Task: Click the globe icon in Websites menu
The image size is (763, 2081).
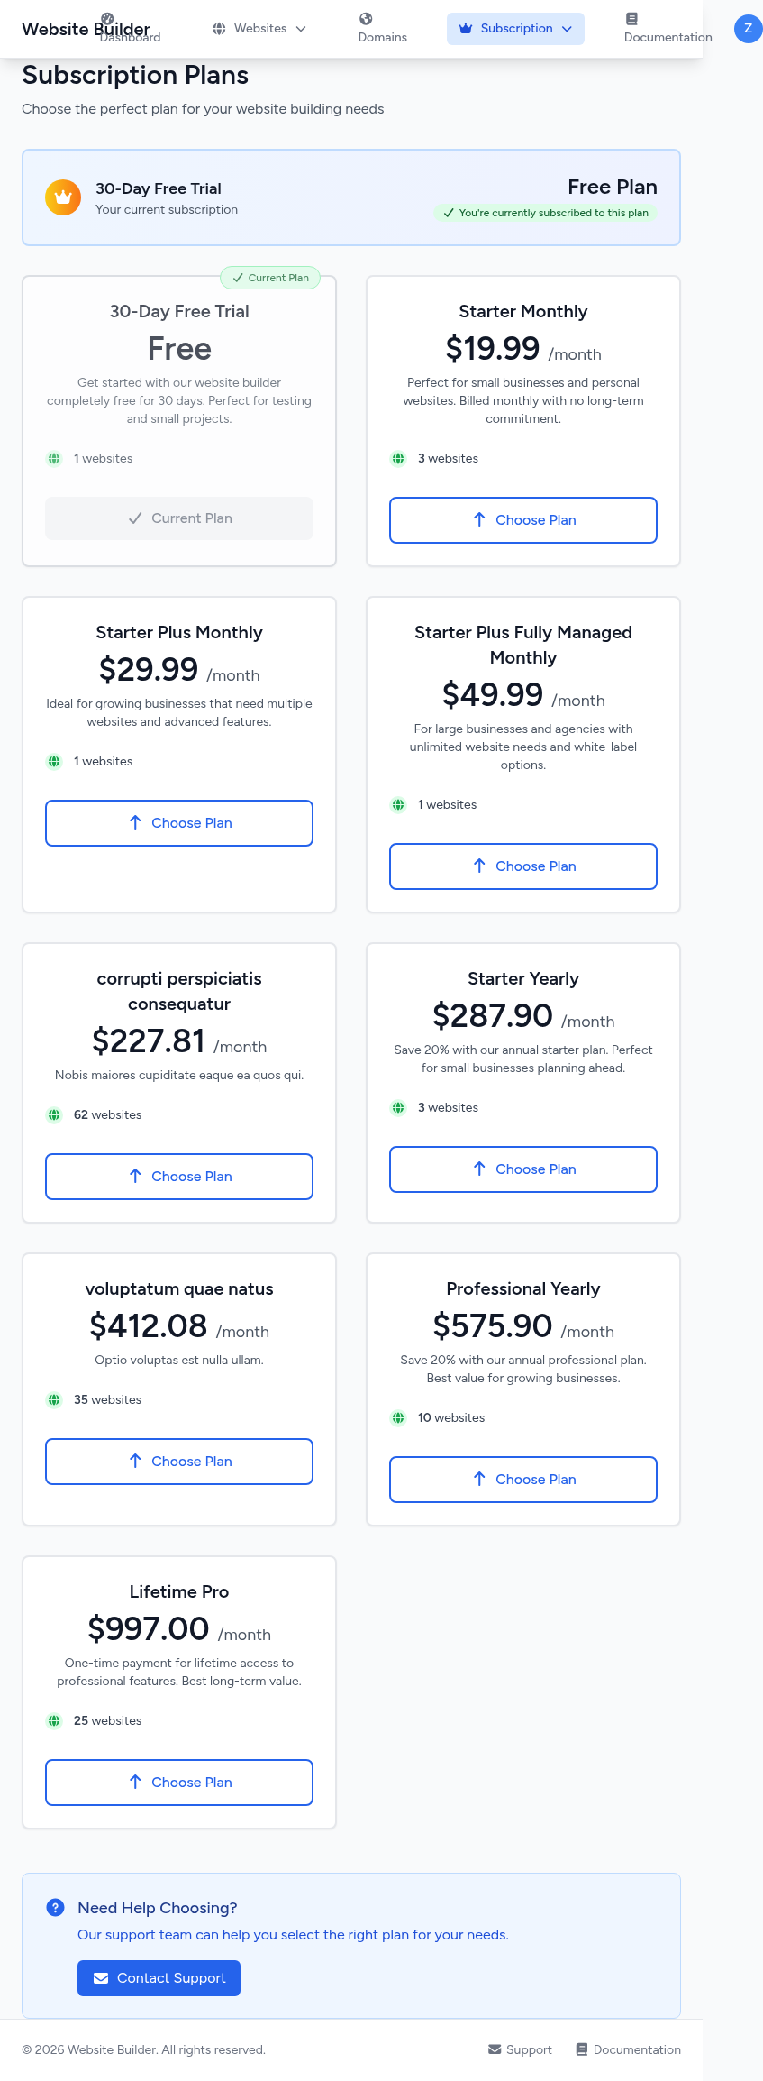Action: point(219,29)
